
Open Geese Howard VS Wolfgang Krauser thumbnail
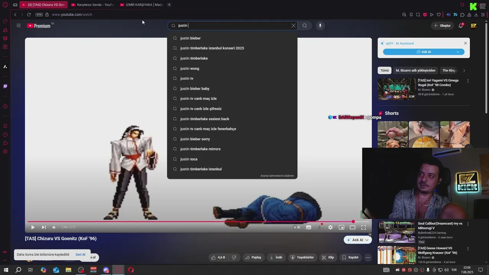click(397, 255)
